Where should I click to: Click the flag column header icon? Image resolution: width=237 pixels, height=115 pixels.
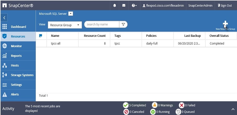[x=41, y=36]
